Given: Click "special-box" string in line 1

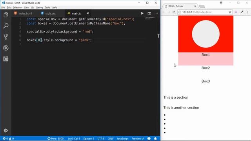Looking at the screenshot, I should click(x=118, y=19).
